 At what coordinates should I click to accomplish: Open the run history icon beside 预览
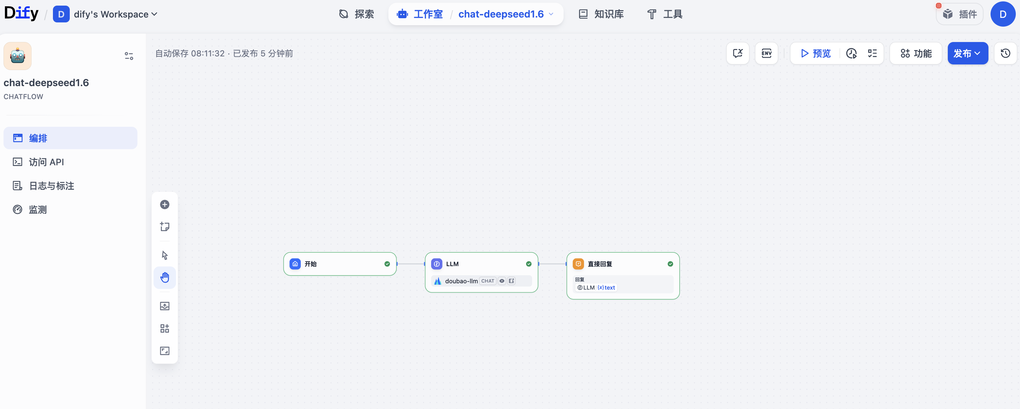pyautogui.click(x=851, y=53)
